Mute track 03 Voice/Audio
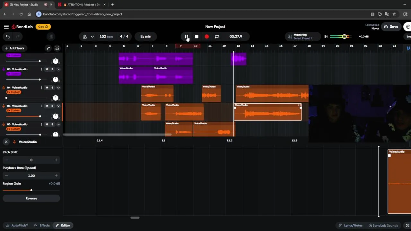The height and width of the screenshot is (231, 411). tap(47, 69)
